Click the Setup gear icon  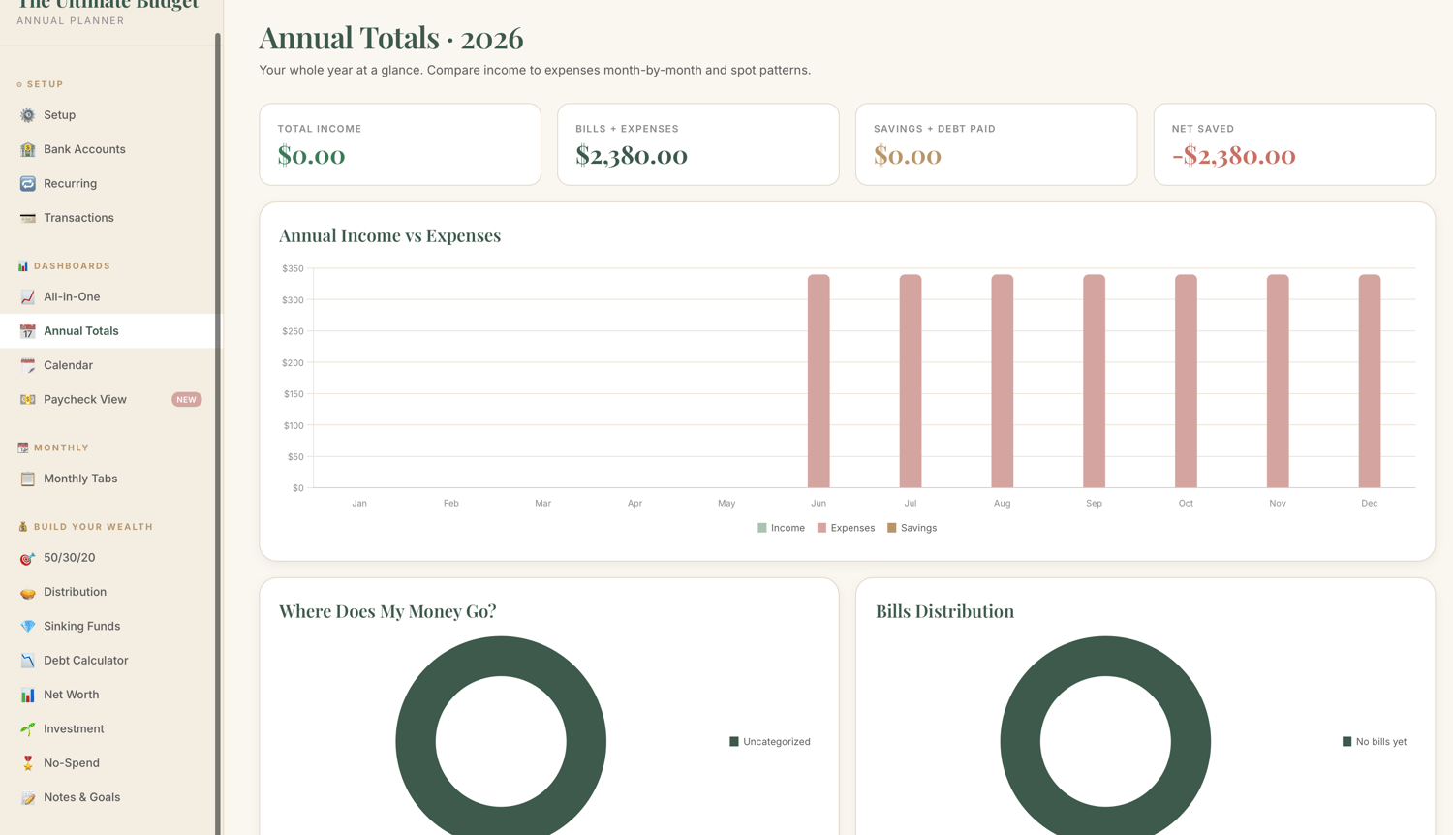(27, 115)
